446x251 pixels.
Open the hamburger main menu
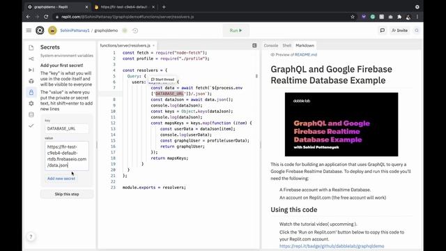pos(29,31)
